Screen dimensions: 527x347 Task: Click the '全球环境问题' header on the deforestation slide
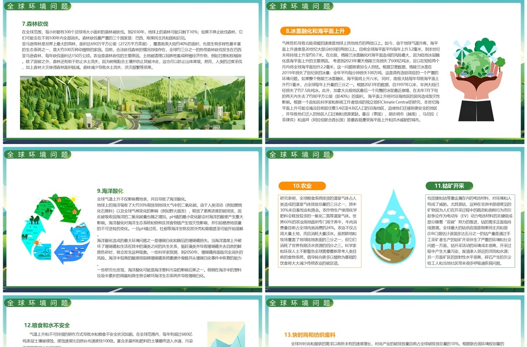[38, 6]
